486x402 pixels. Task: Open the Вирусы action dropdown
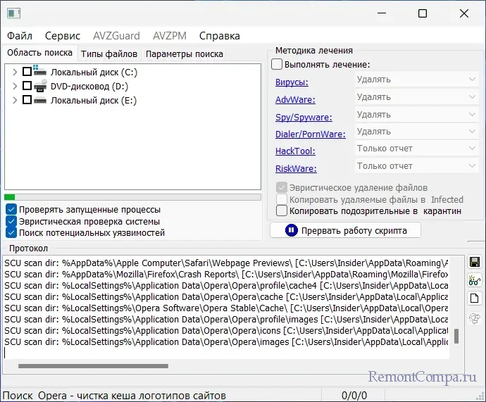click(x=416, y=80)
